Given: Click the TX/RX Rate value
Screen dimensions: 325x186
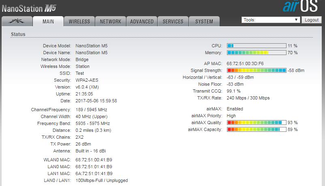Looking at the screenshot, I should tap(248, 98).
